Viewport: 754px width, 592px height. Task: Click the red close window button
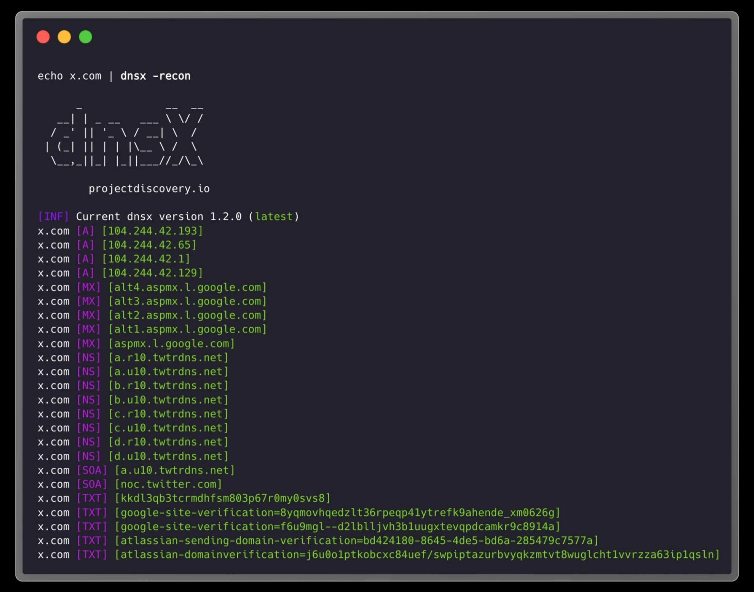(43, 37)
